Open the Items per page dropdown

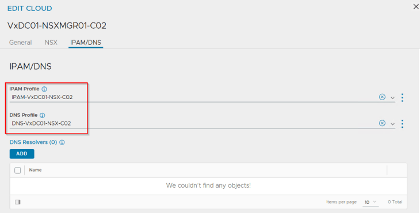point(371,202)
